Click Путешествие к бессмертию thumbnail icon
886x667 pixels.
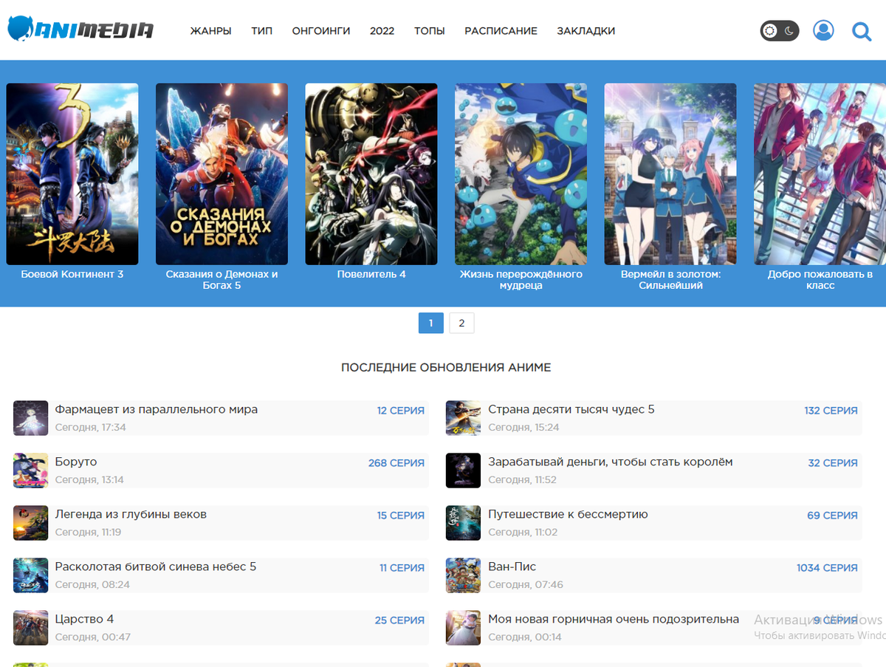pos(464,523)
